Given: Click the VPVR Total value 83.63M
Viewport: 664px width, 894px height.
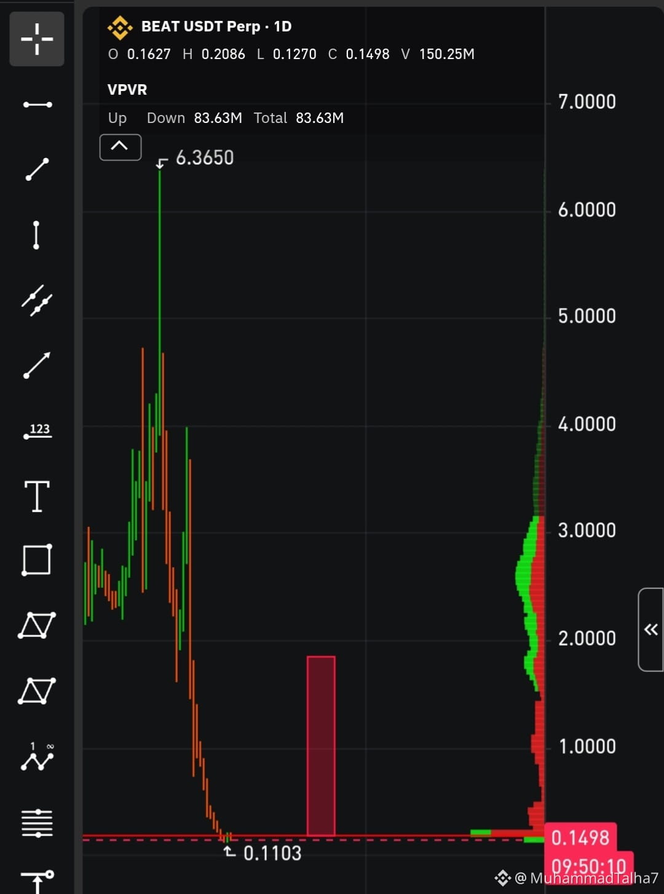Looking at the screenshot, I should click(x=320, y=118).
